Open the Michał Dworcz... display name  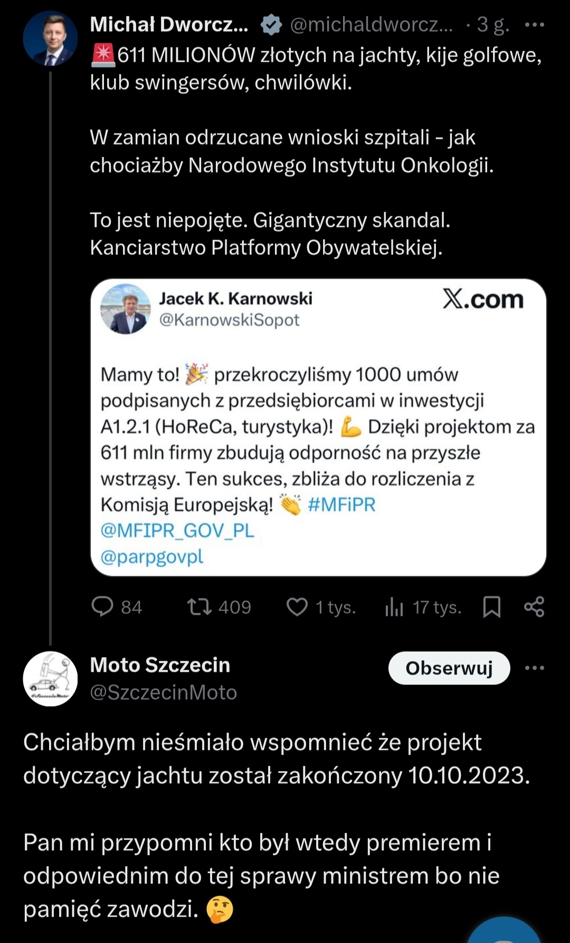click(169, 24)
